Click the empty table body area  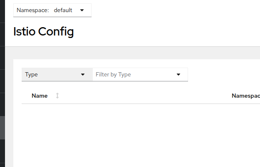pyautogui.click(x=141, y=135)
